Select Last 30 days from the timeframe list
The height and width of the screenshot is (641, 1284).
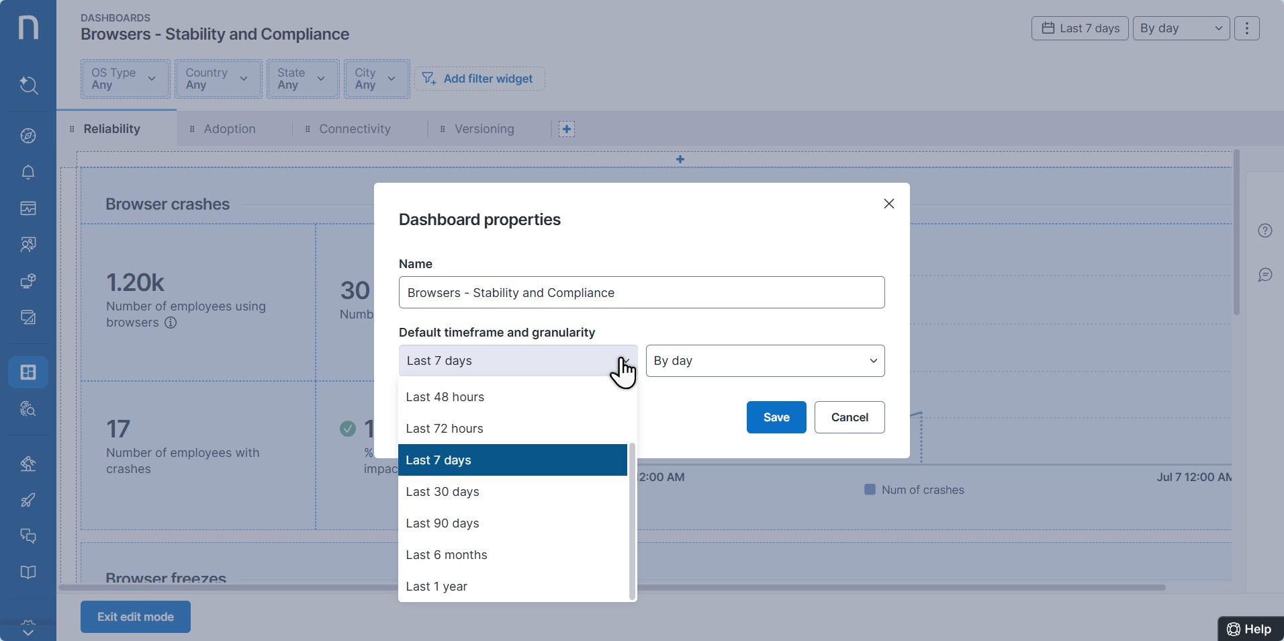coord(442,491)
